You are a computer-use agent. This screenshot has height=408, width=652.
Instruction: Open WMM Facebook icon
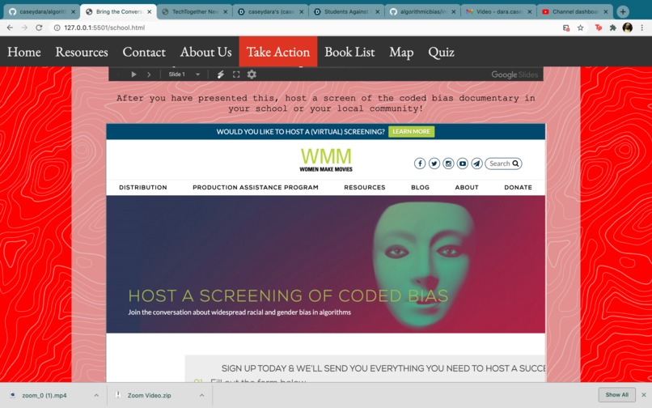(420, 164)
